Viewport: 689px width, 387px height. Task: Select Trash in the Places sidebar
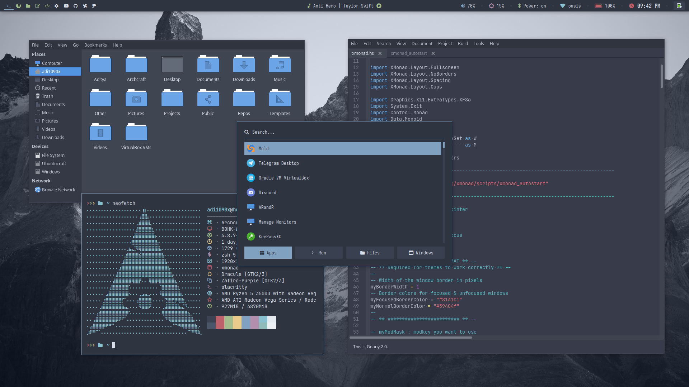(47, 96)
